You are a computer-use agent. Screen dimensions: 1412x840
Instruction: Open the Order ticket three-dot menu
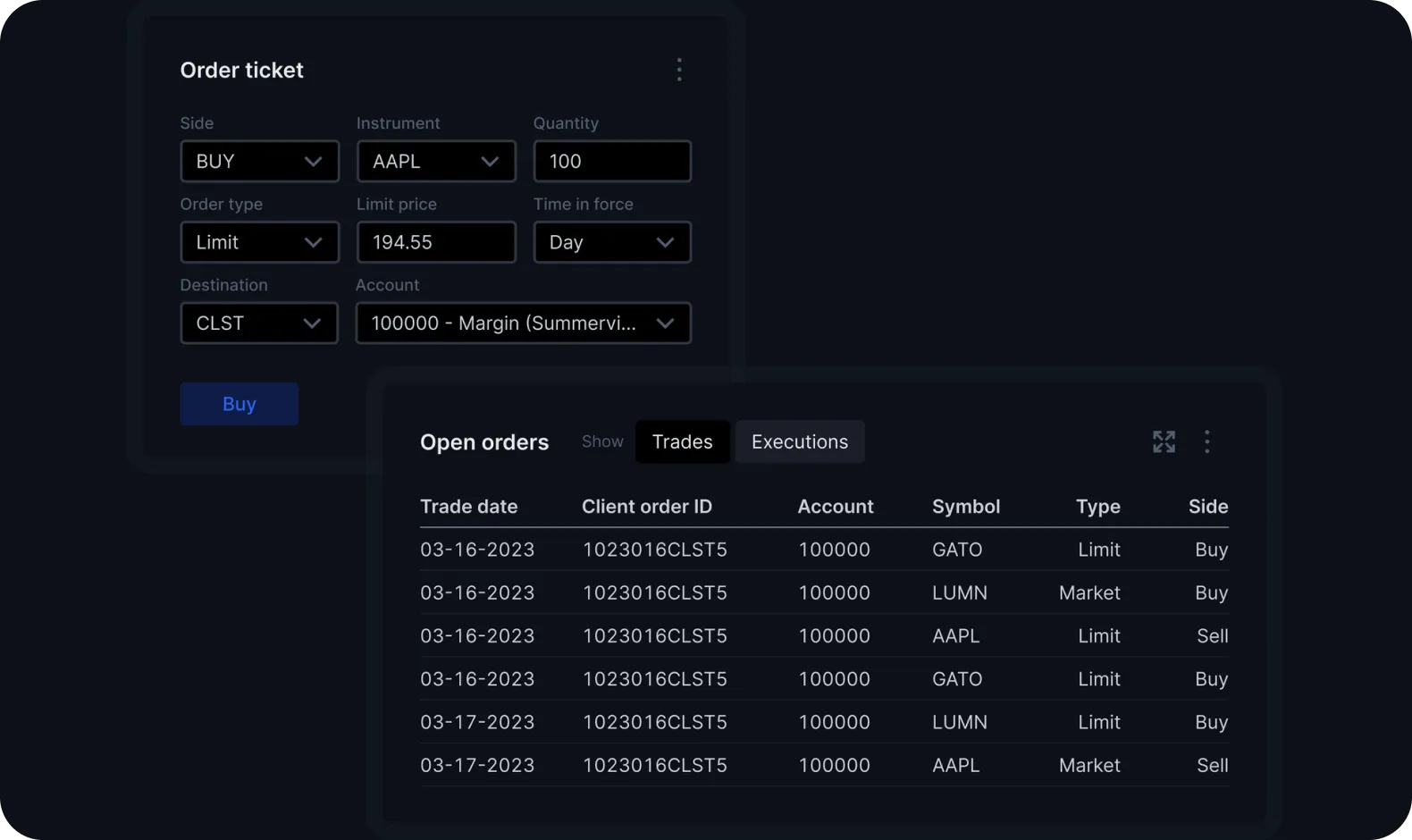pyautogui.click(x=679, y=70)
